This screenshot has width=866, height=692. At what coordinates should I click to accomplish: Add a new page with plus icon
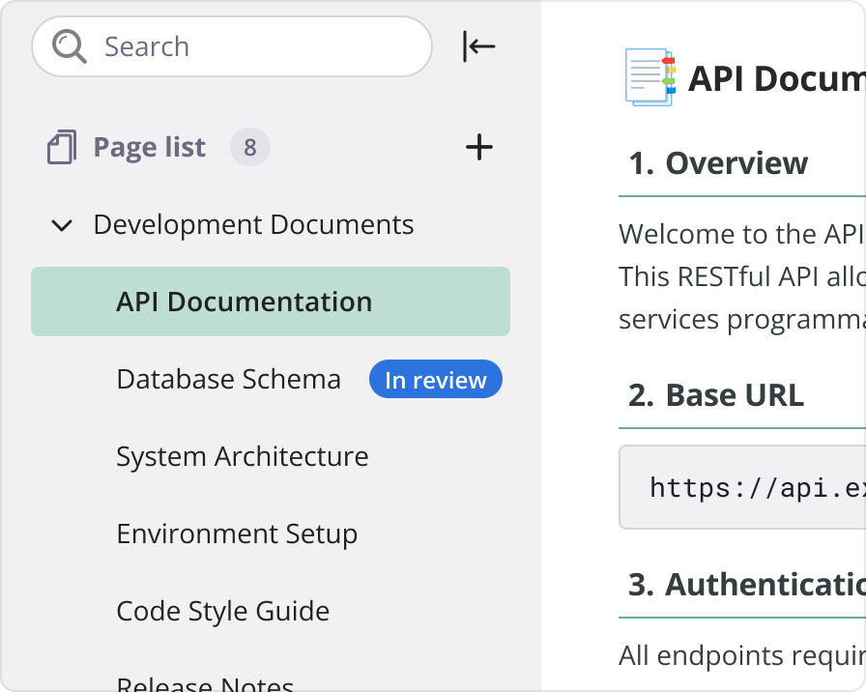[479, 147]
